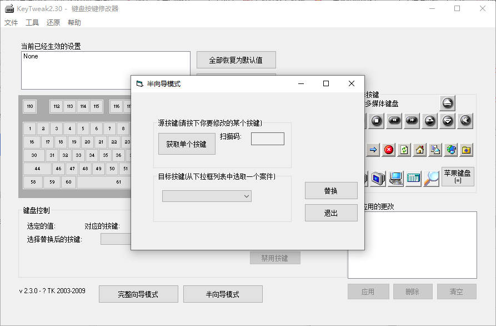Click the 获取单个按键 button
The image size is (496, 326).
[x=187, y=144]
